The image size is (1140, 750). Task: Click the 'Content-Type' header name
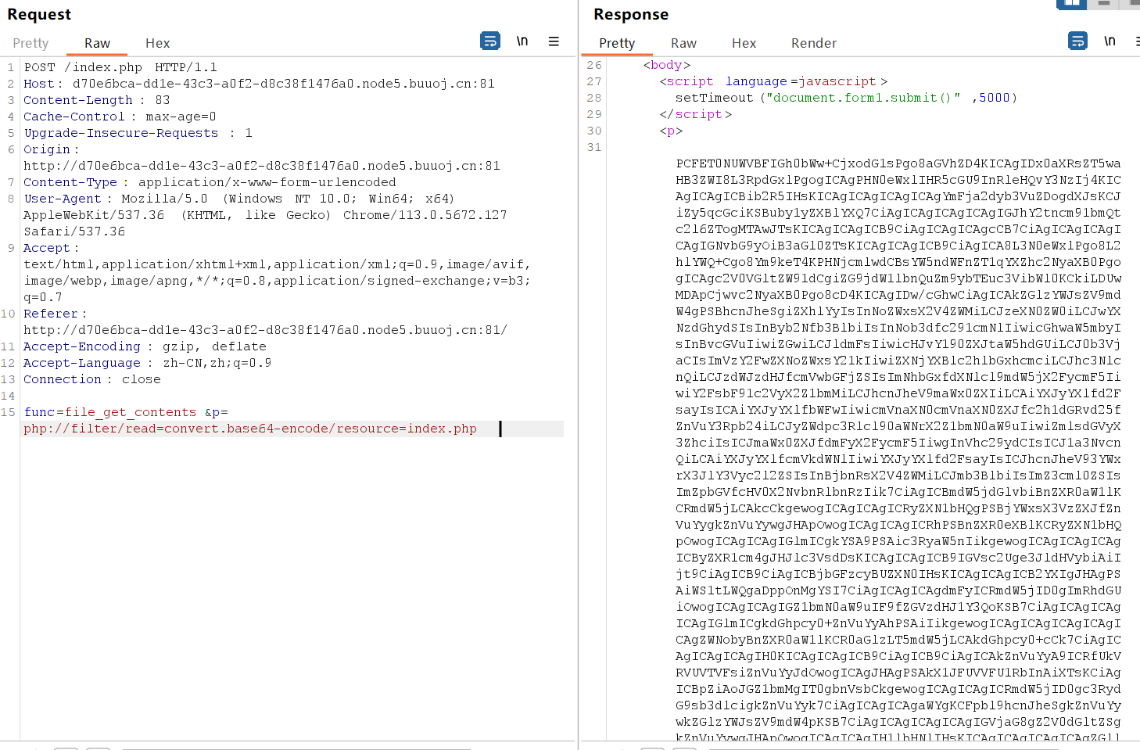click(70, 182)
